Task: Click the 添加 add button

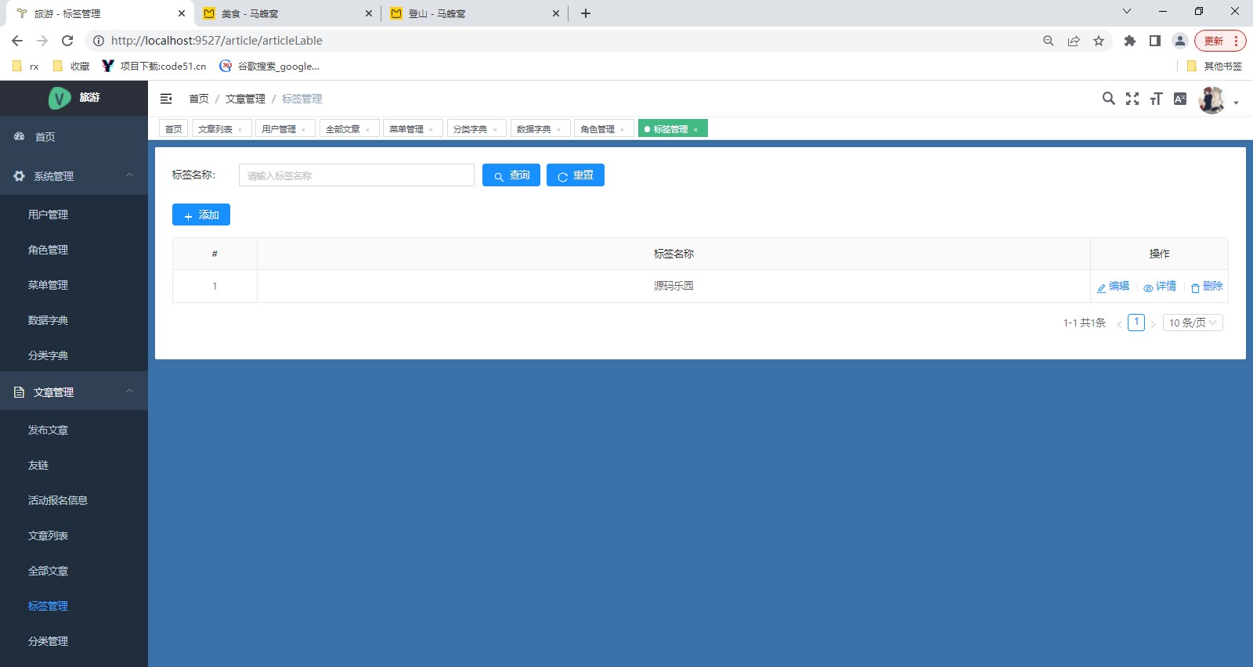Action: pos(201,215)
